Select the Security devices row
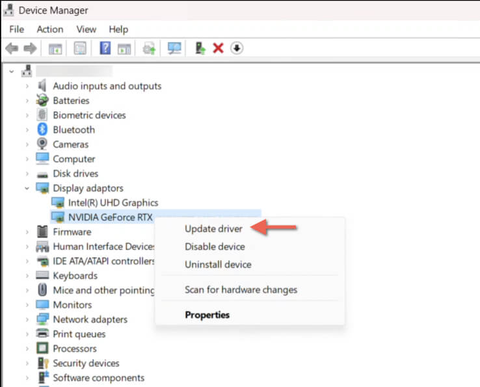This screenshot has width=480, height=387. [x=86, y=363]
